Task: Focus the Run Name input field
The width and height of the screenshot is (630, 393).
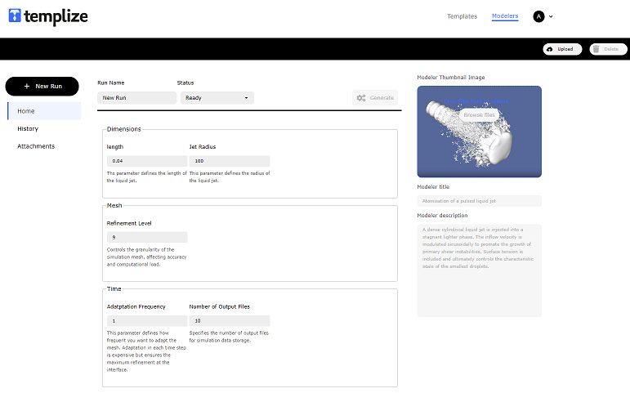Action: pyautogui.click(x=136, y=98)
